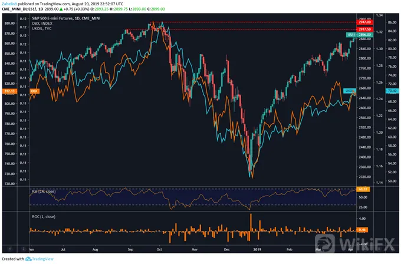This screenshot has height=264, width=401.
Task: Click the Jul label on time axis
Action: (x=63, y=249)
